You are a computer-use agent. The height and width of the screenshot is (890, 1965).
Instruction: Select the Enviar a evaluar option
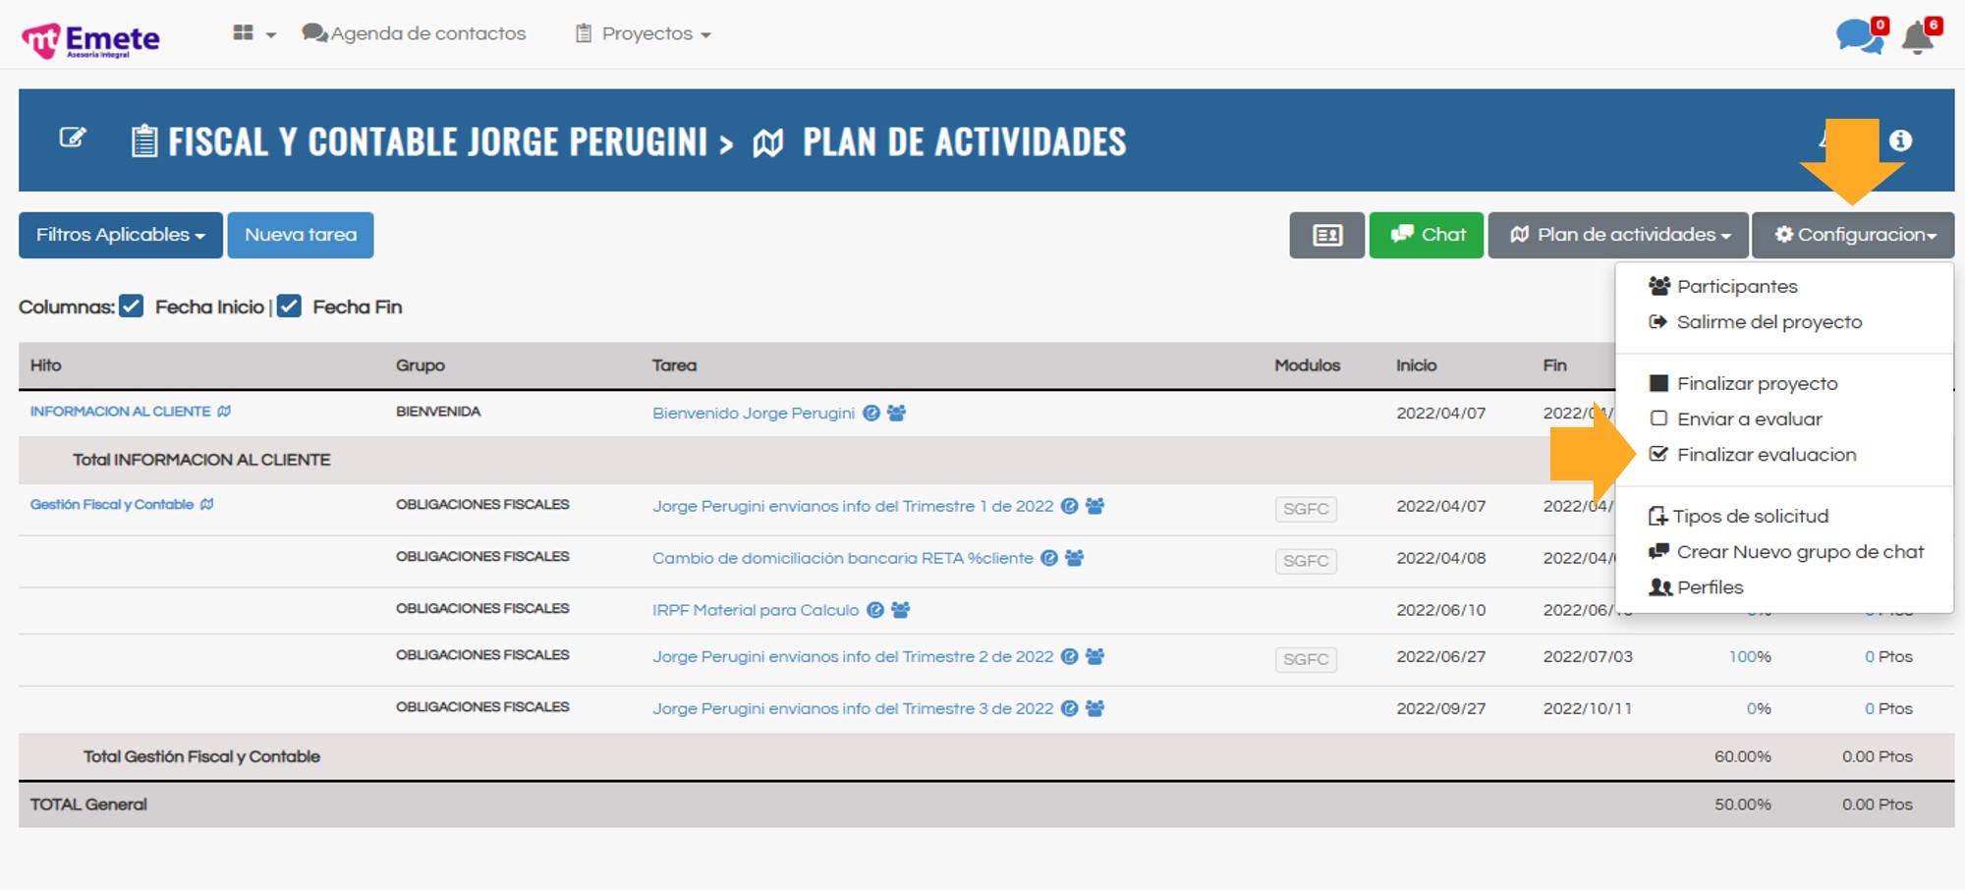pyautogui.click(x=1748, y=419)
